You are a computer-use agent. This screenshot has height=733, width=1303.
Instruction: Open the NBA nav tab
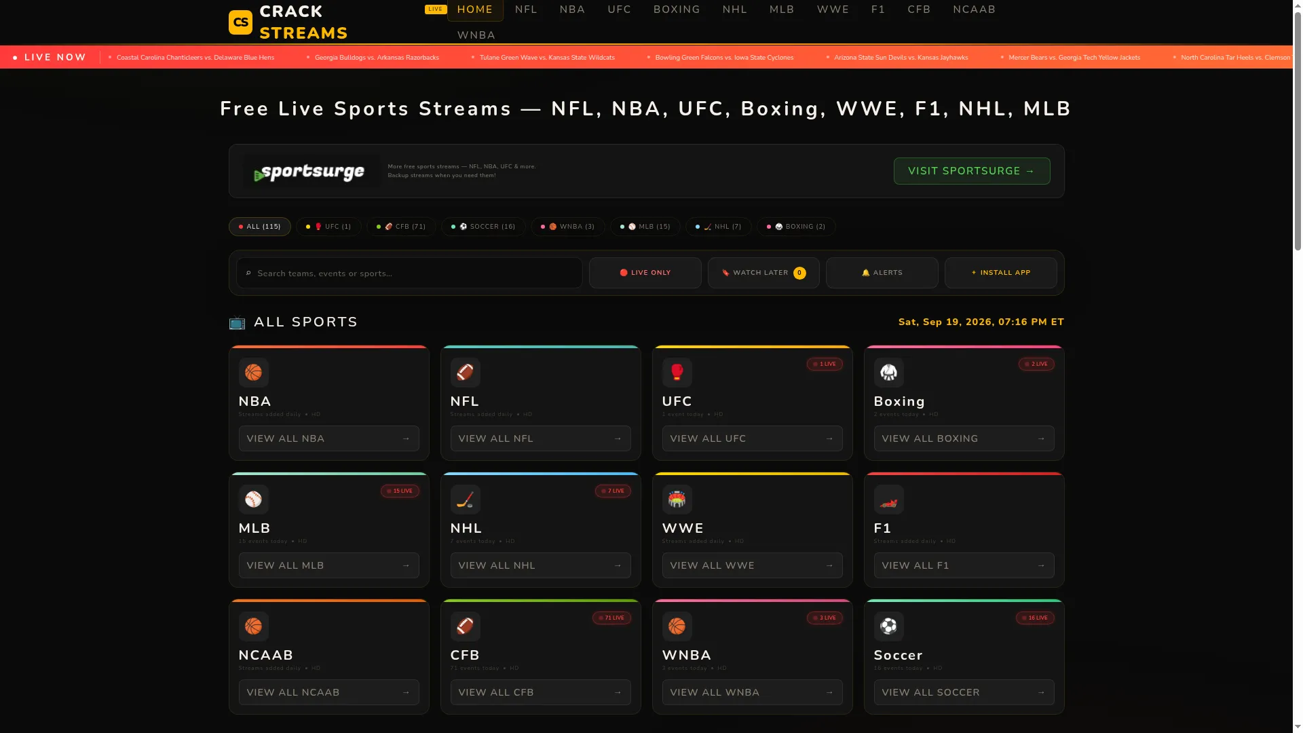coord(572,10)
